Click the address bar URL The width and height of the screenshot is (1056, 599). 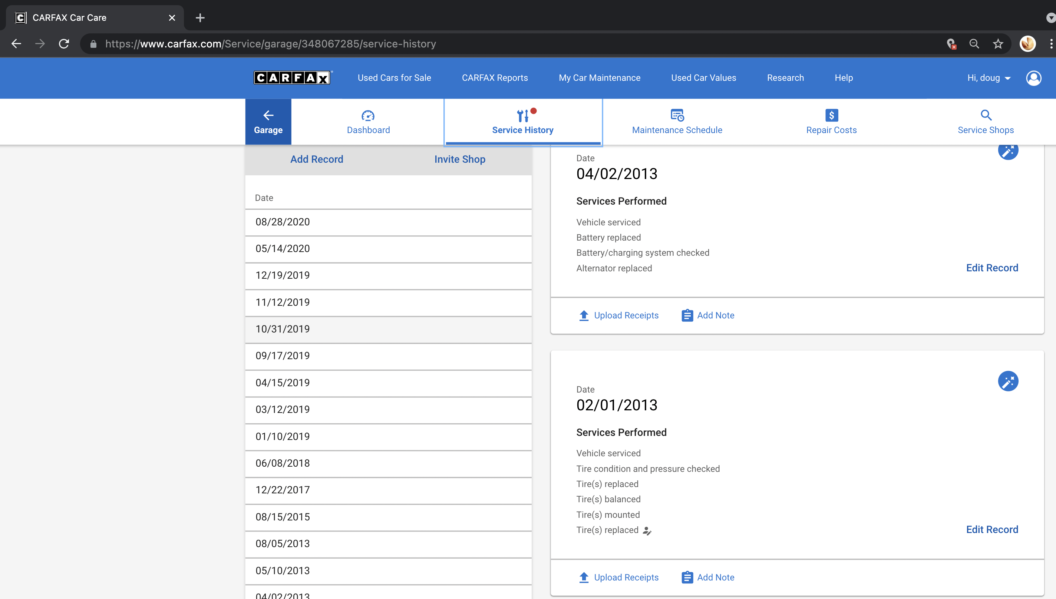pos(270,44)
